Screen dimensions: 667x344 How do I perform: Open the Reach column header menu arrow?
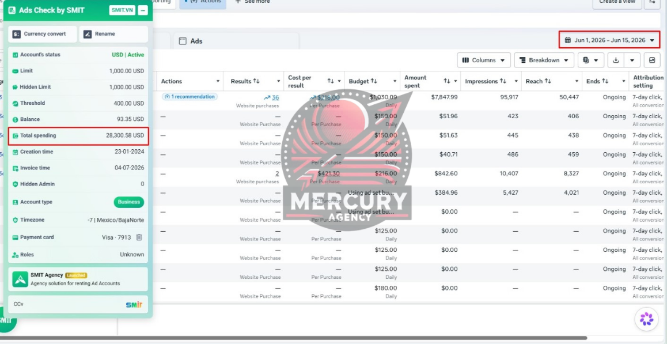pos(578,81)
